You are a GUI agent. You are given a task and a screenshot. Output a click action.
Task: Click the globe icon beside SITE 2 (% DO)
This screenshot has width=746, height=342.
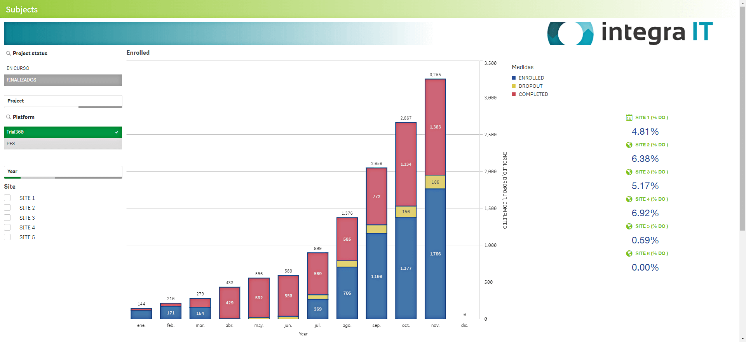[x=629, y=145]
